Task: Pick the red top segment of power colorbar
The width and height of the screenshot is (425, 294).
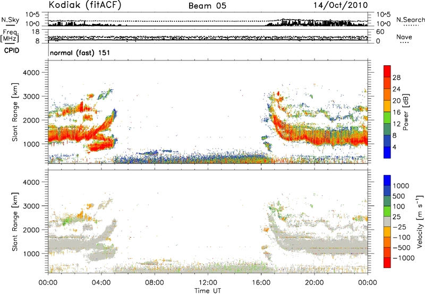Action: click(387, 71)
